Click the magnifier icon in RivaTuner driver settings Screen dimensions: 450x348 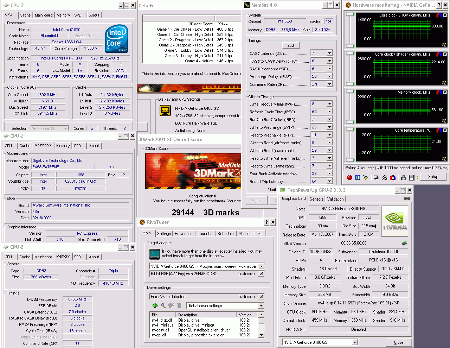163,305
